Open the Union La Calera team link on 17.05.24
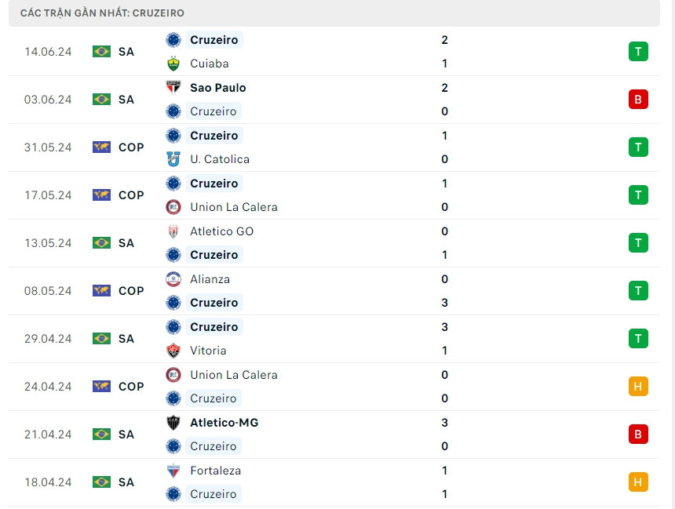 (x=233, y=207)
